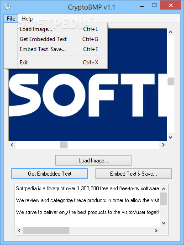
Task: Click in the embedded text field
Action: click(x=88, y=206)
